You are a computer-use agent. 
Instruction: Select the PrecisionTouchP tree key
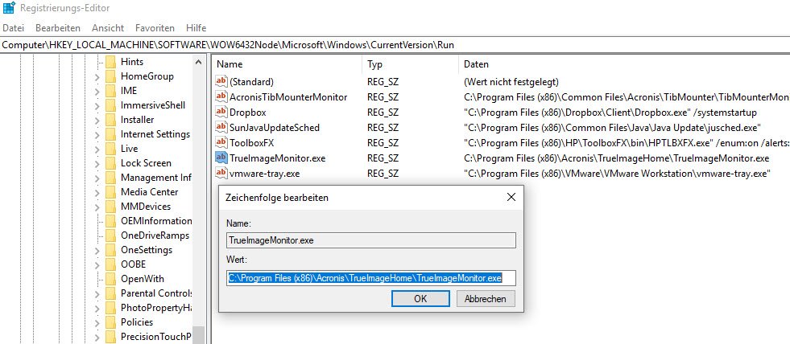[156, 337]
